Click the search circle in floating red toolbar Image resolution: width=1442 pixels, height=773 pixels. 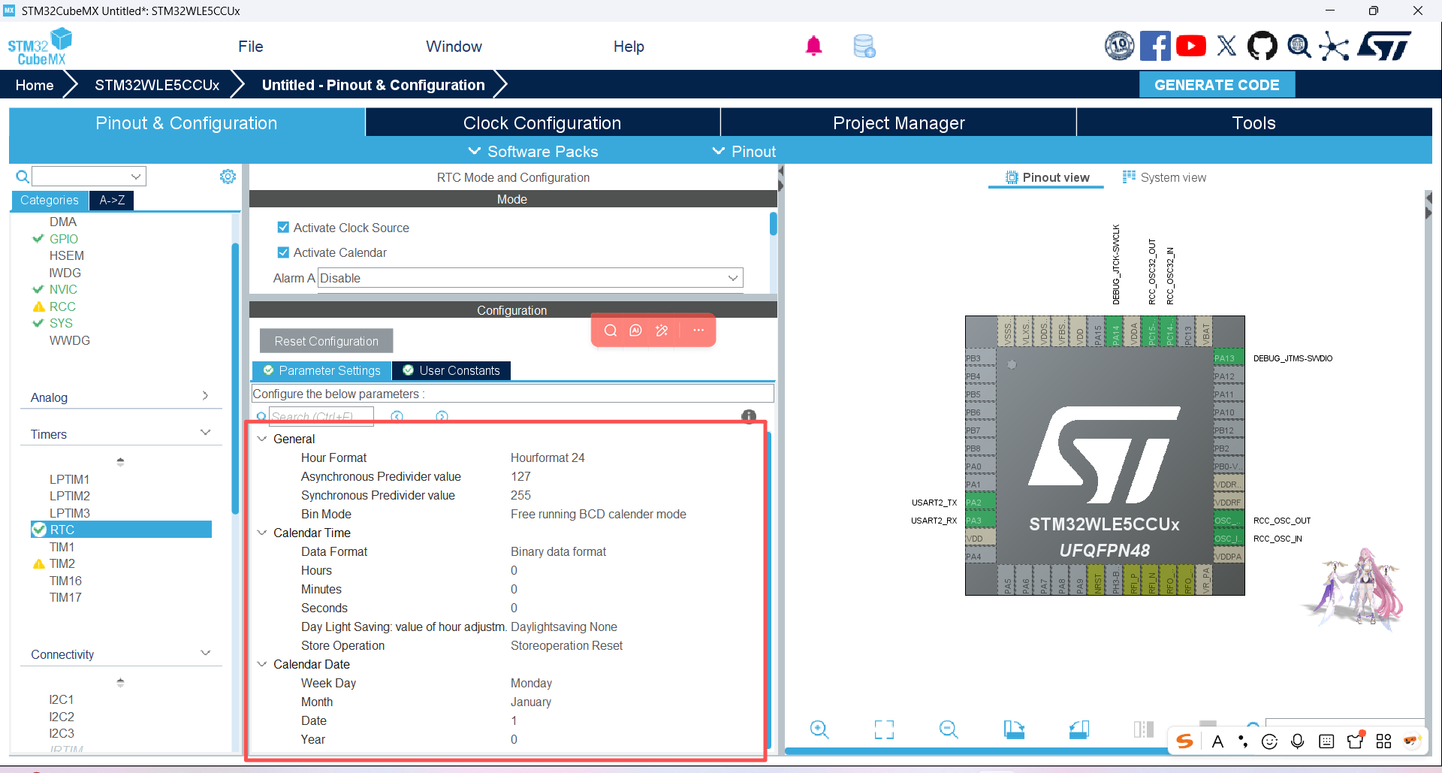[x=611, y=331]
